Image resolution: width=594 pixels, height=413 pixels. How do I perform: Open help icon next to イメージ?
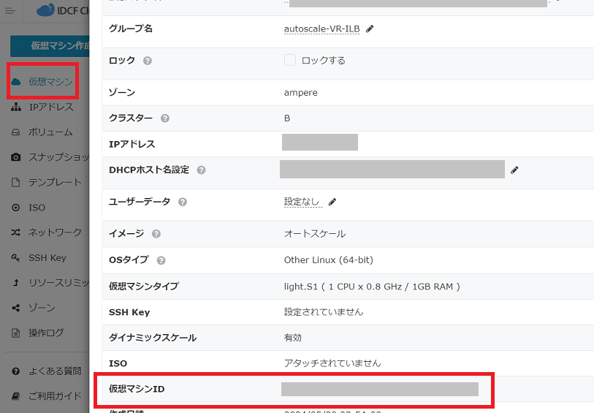tap(156, 234)
